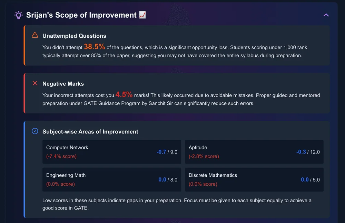Collapse the Scope of Improvement section chevron
The width and height of the screenshot is (345, 223).
(x=326, y=15)
